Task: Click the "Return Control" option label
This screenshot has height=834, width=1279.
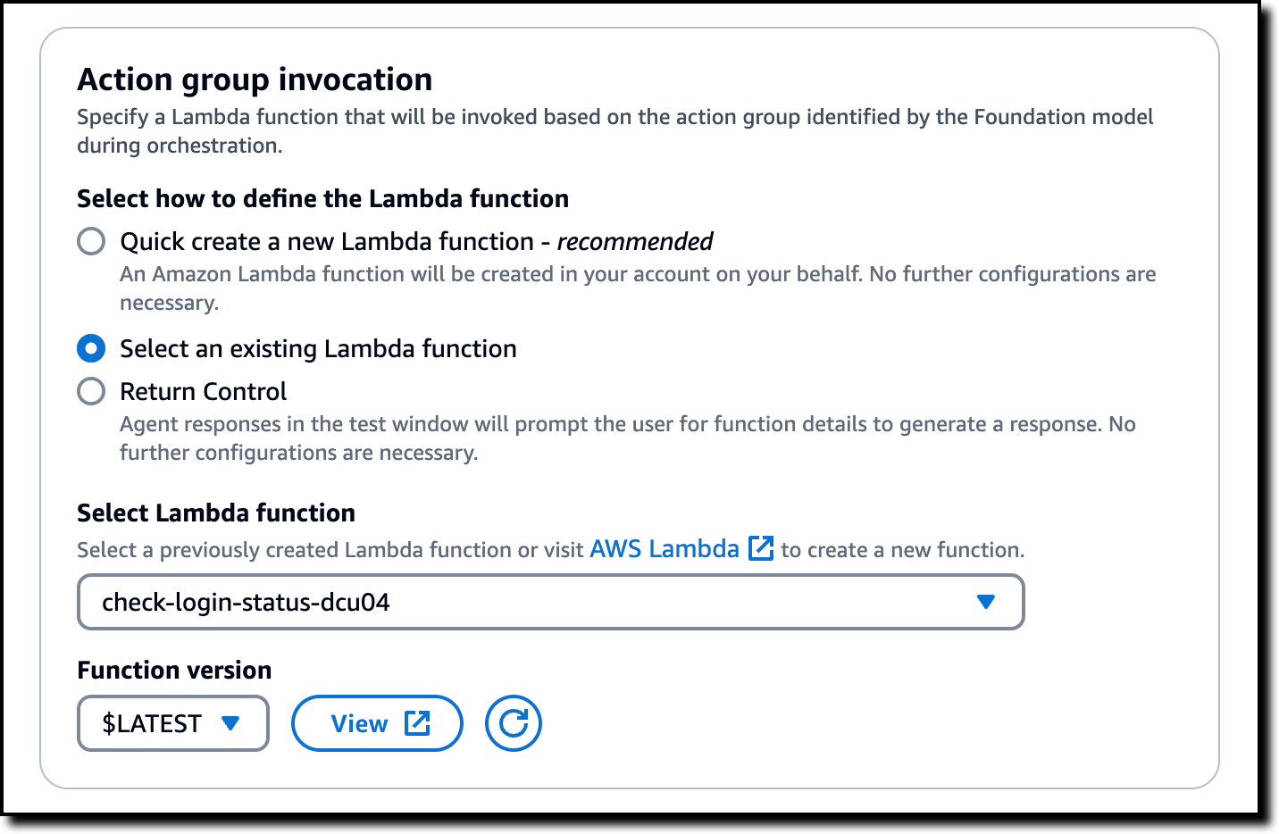Action: click(204, 391)
